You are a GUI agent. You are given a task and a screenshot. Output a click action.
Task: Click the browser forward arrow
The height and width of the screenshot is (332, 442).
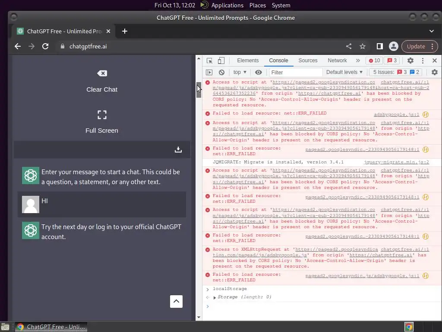coord(32,46)
